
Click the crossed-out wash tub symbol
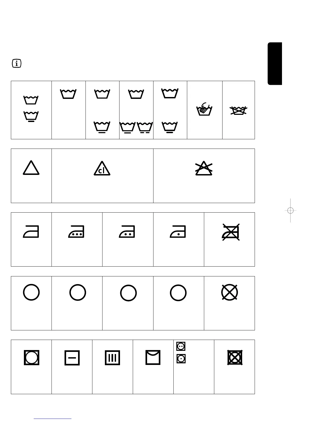tap(238, 110)
